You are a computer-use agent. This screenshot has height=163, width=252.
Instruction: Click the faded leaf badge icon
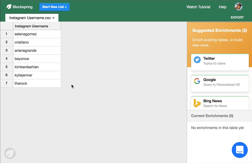point(10,153)
